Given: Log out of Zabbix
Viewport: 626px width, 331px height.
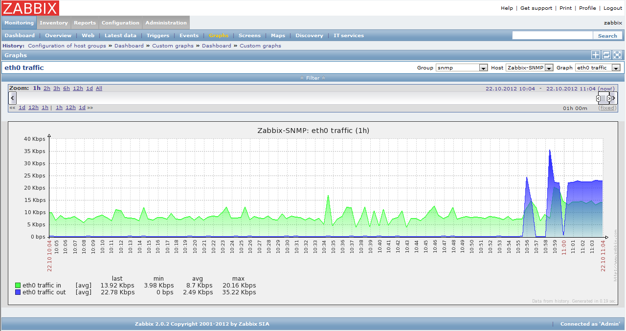Looking at the screenshot, I should pos(612,8).
